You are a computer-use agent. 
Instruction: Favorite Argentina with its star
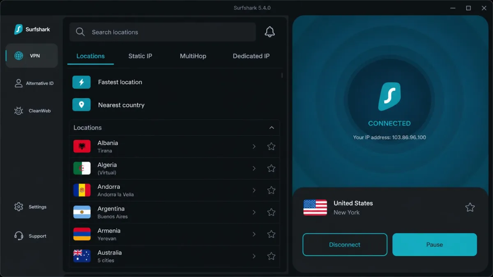(271, 212)
